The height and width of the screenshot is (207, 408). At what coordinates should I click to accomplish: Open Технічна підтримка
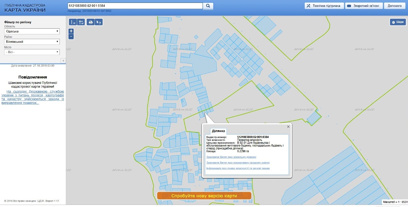coord(324,6)
